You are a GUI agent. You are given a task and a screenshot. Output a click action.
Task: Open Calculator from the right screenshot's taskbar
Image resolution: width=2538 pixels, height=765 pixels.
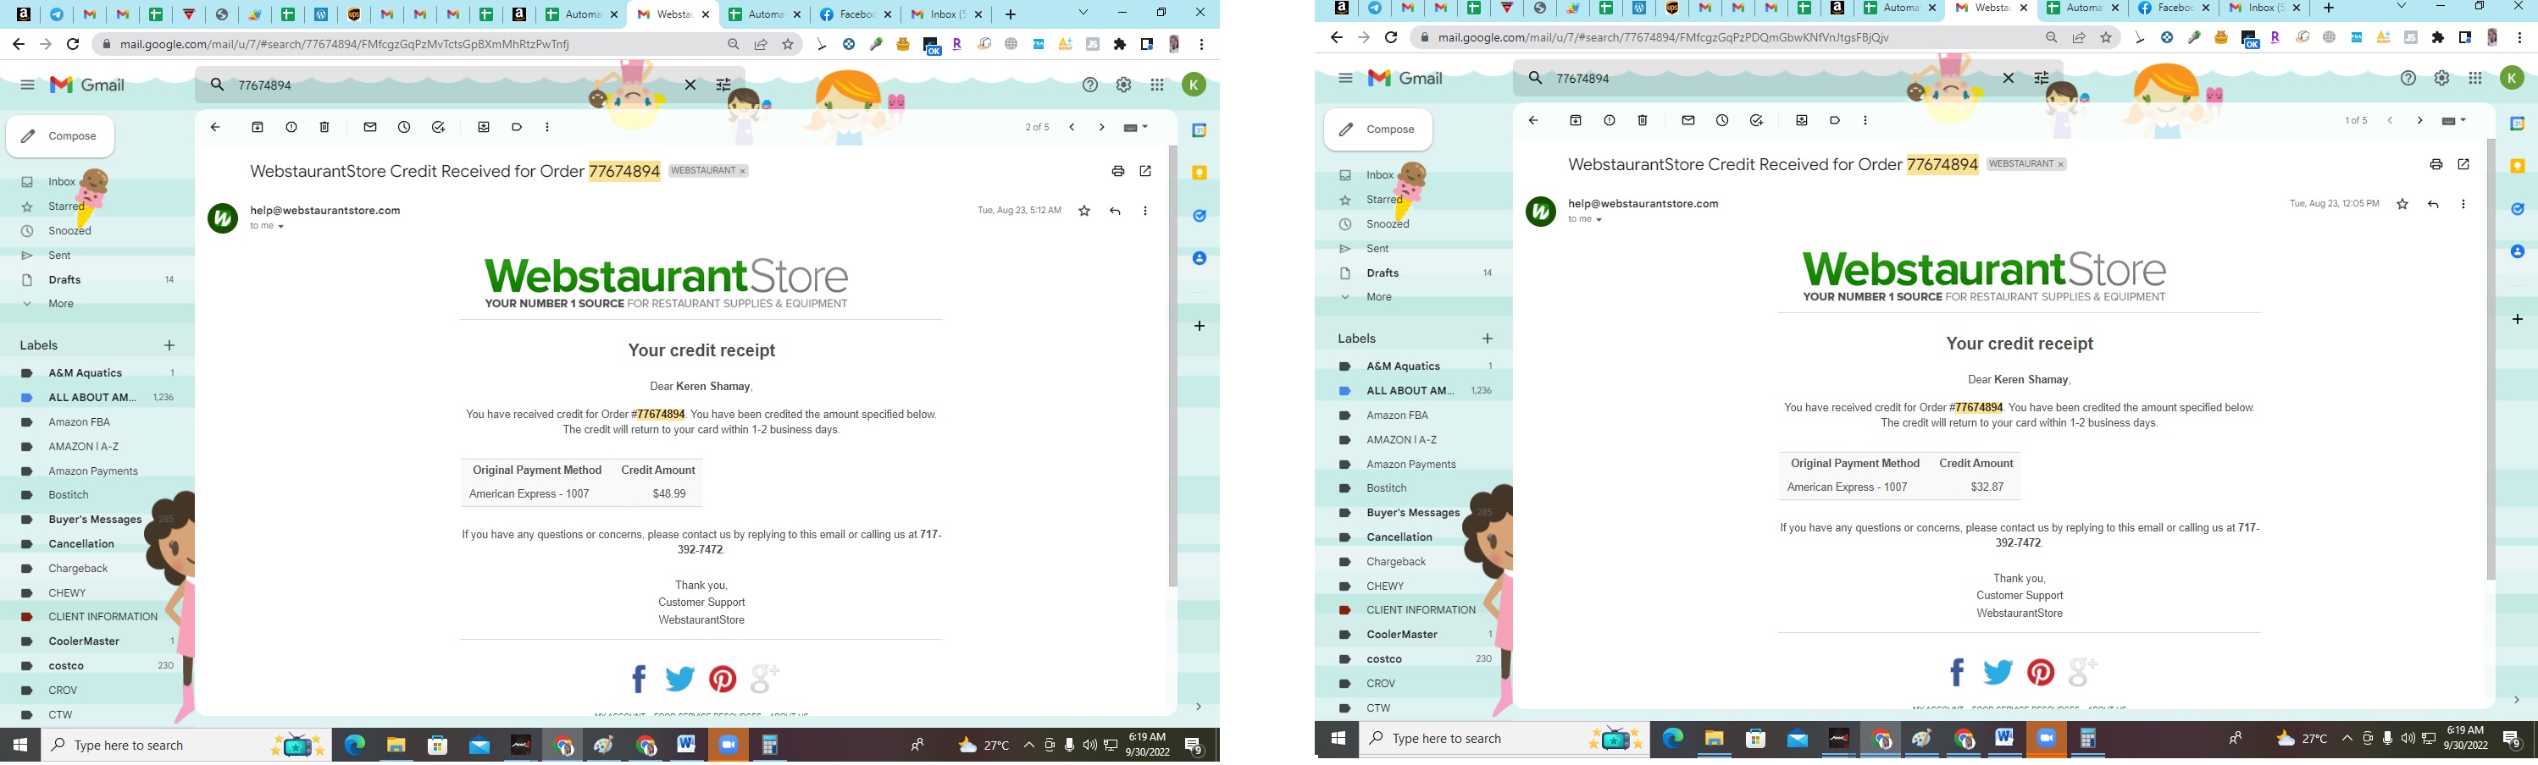coord(2086,739)
